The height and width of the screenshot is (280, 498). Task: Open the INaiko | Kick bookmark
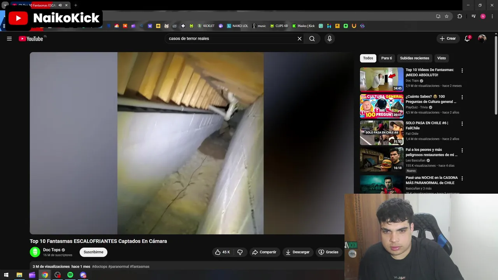pyautogui.click(x=303, y=26)
